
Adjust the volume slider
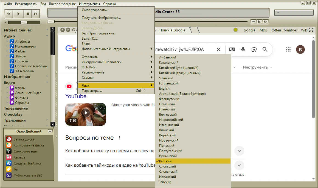tap(24, 22)
